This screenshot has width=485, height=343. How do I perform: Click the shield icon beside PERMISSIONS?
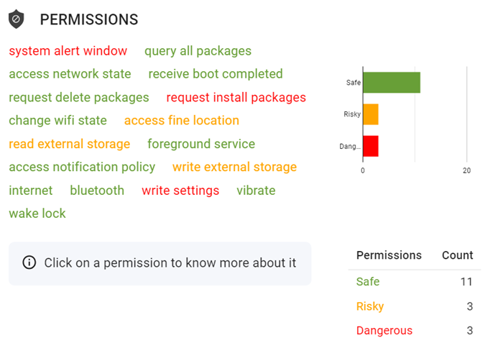[x=16, y=19]
